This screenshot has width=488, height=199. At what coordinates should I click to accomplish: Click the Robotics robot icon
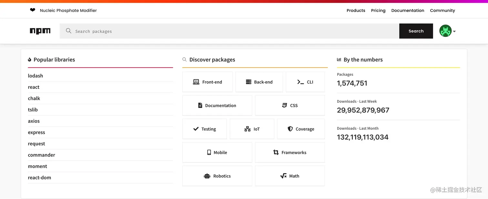point(207,176)
